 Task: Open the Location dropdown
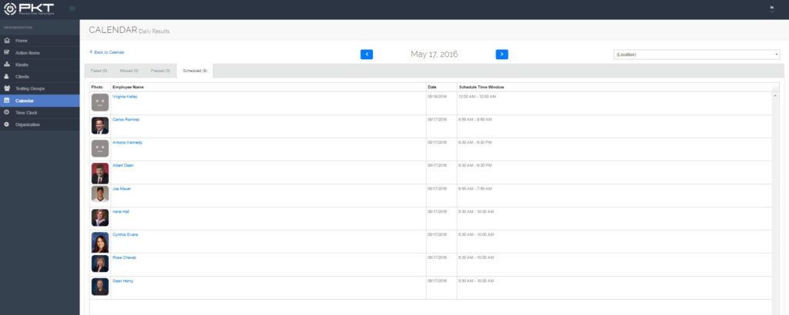[x=697, y=55]
